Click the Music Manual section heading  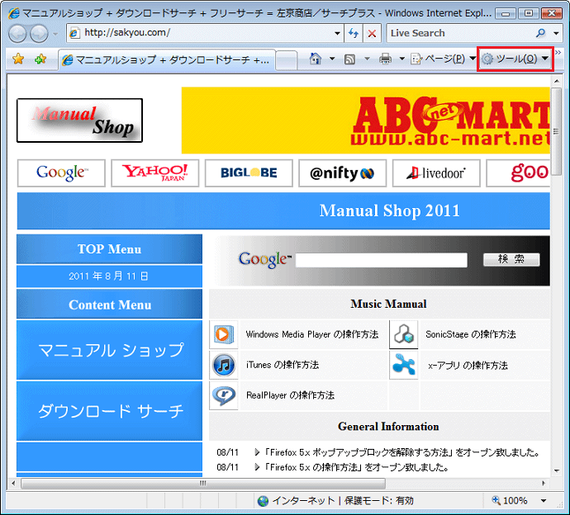pos(388,304)
